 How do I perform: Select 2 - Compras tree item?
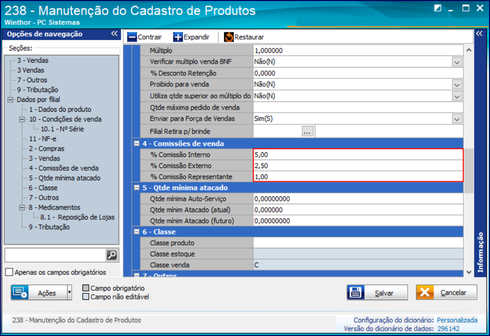pos(47,148)
